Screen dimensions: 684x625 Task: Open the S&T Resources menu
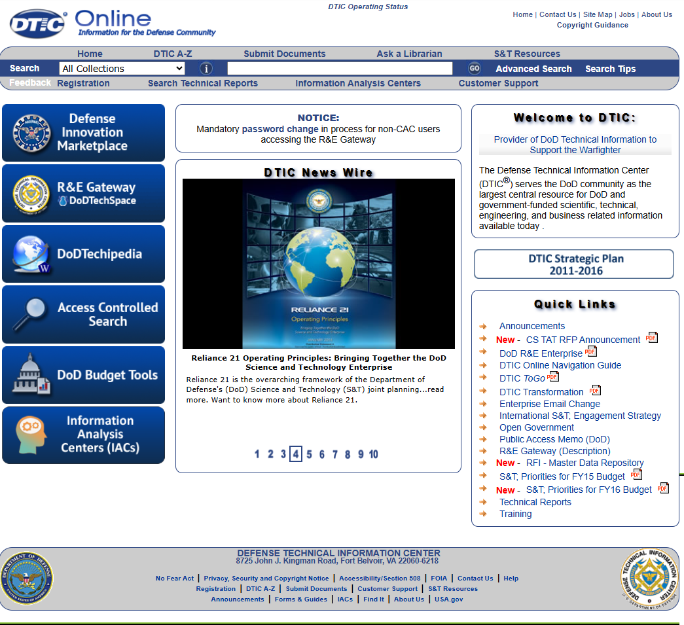coord(527,54)
